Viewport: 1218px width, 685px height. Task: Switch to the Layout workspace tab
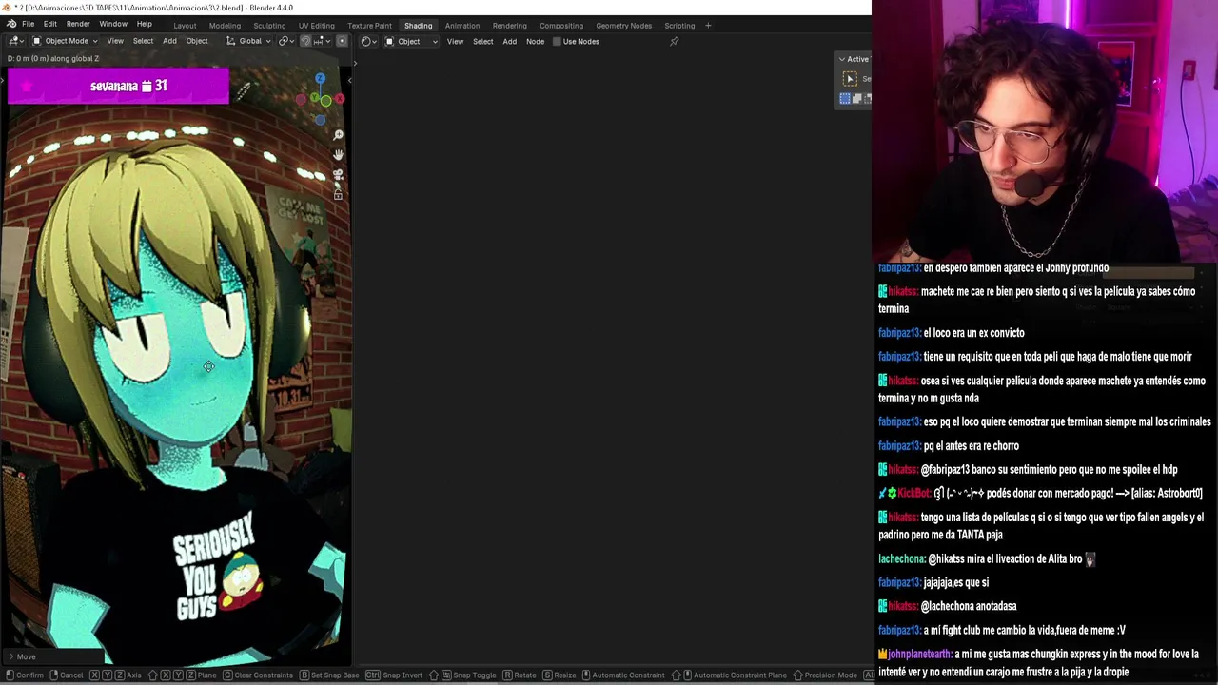185,26
